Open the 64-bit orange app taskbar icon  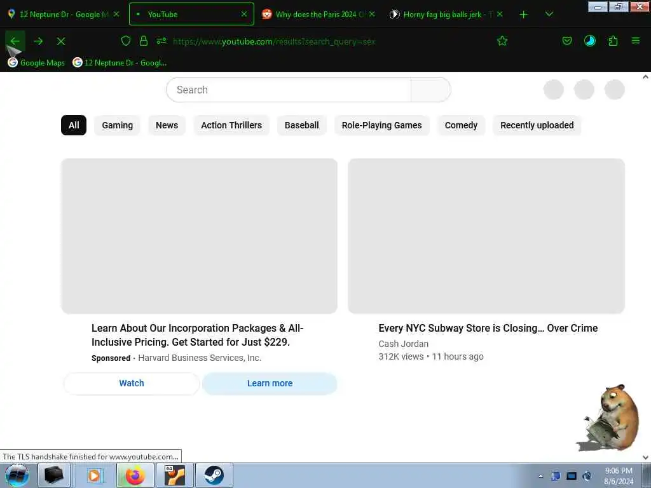(x=175, y=475)
